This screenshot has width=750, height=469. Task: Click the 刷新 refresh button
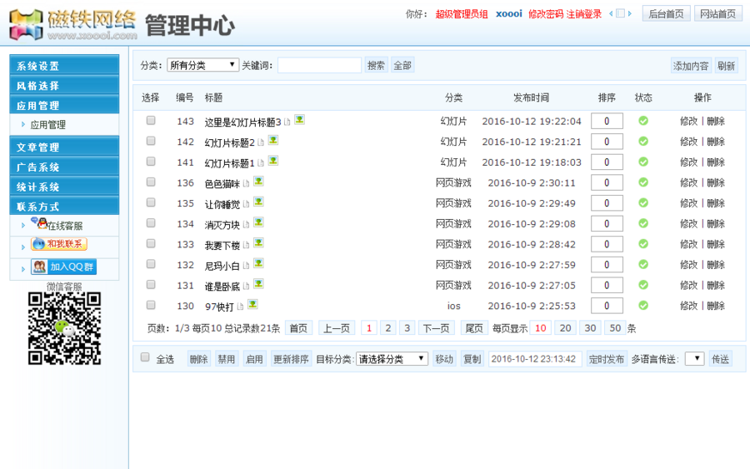[726, 66]
